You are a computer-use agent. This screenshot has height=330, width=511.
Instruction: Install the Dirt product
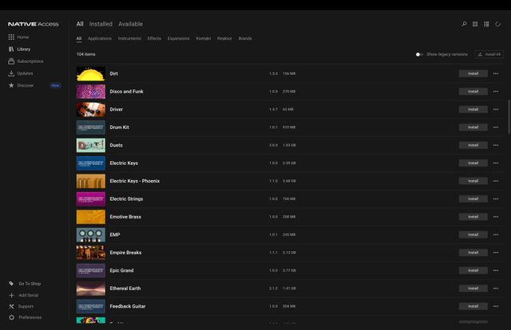point(473,73)
